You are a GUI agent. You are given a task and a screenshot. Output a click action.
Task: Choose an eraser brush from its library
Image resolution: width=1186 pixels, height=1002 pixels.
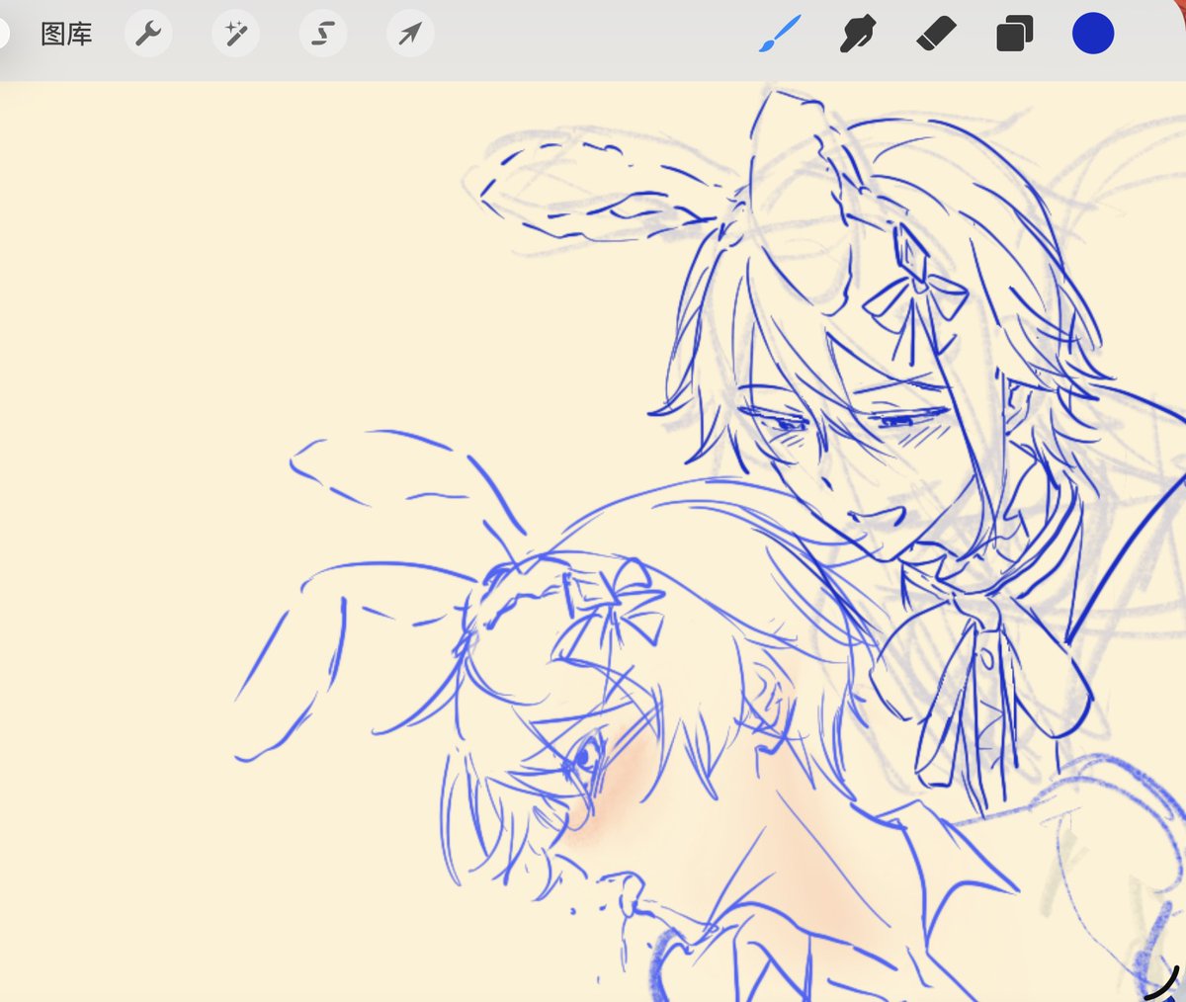pos(933,33)
